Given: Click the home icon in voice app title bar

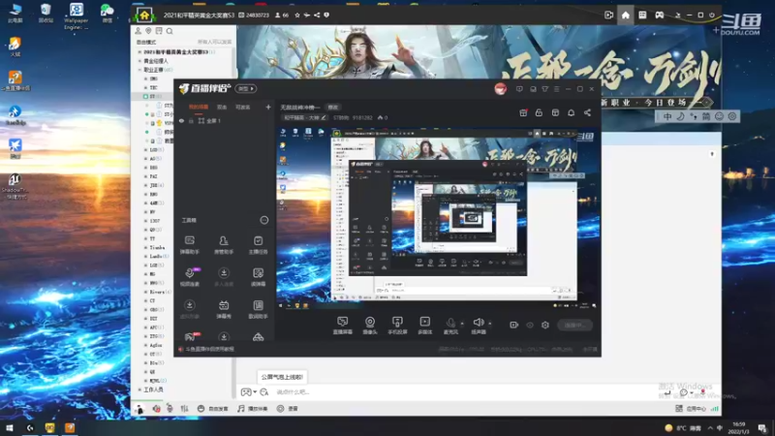Looking at the screenshot, I should 625,15.
